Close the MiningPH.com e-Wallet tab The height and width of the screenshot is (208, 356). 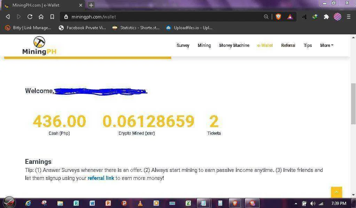(x=81, y=5)
